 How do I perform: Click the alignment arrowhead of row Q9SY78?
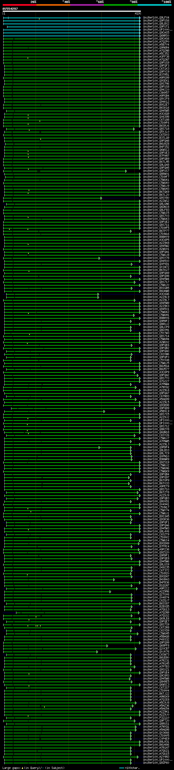99,258
